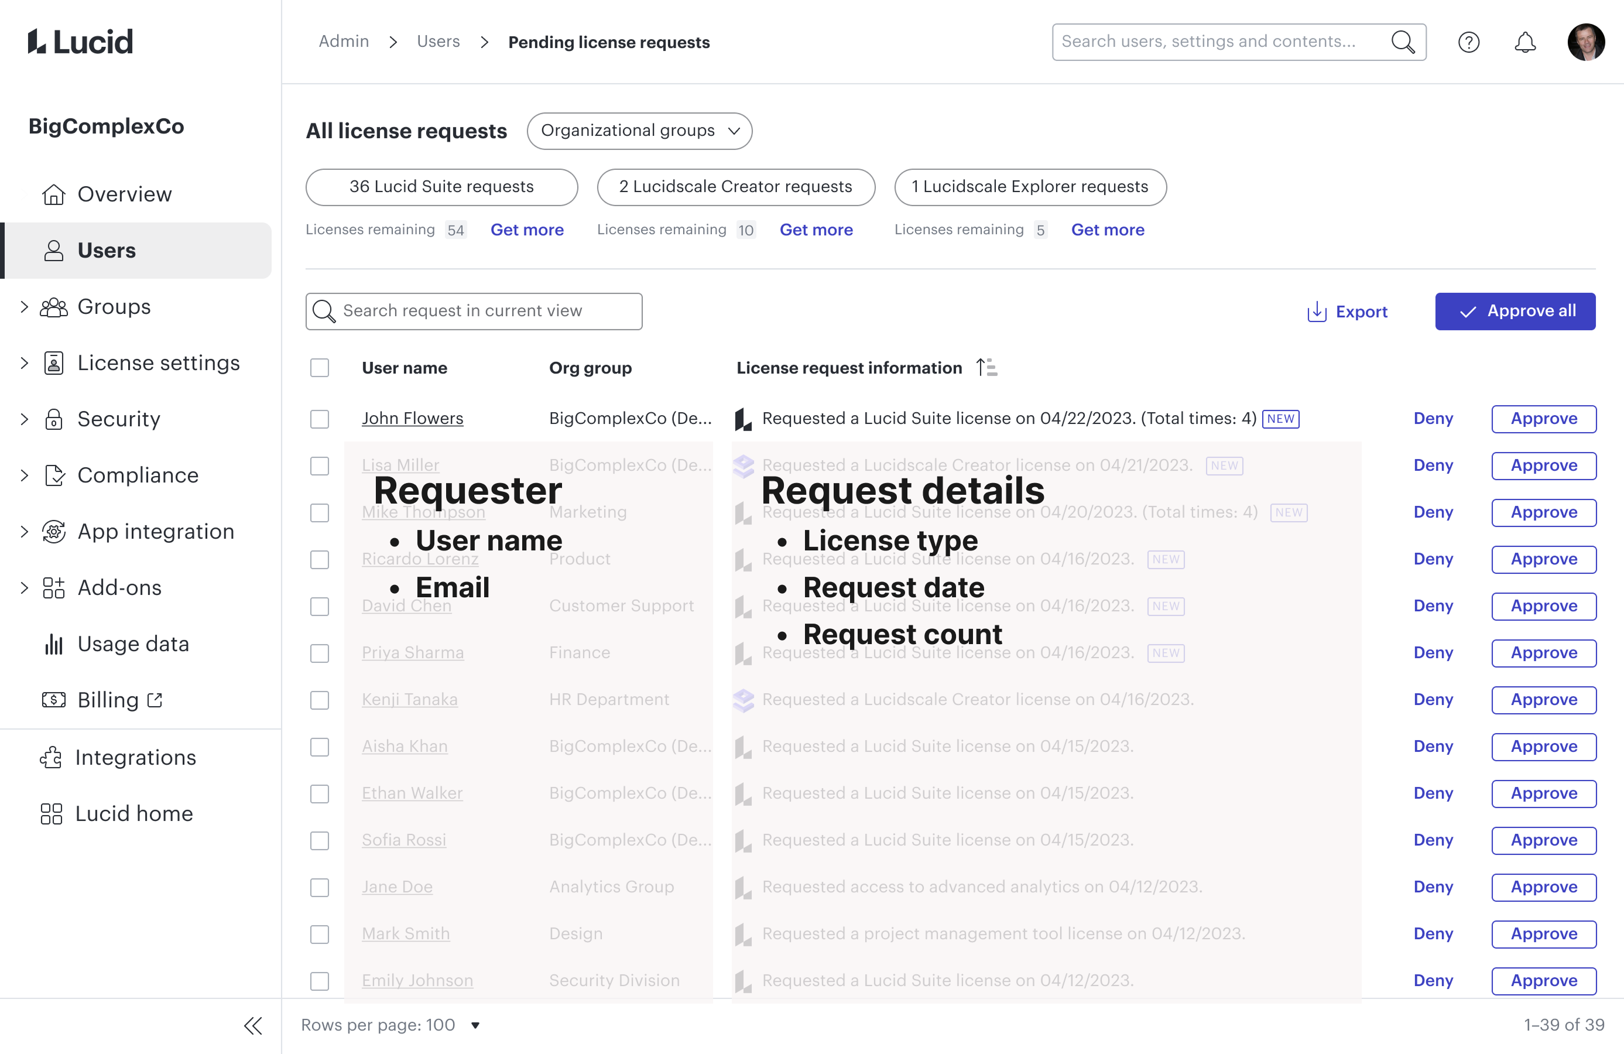Approve John Flowers' license request
This screenshot has height=1054, width=1624.
click(1543, 419)
